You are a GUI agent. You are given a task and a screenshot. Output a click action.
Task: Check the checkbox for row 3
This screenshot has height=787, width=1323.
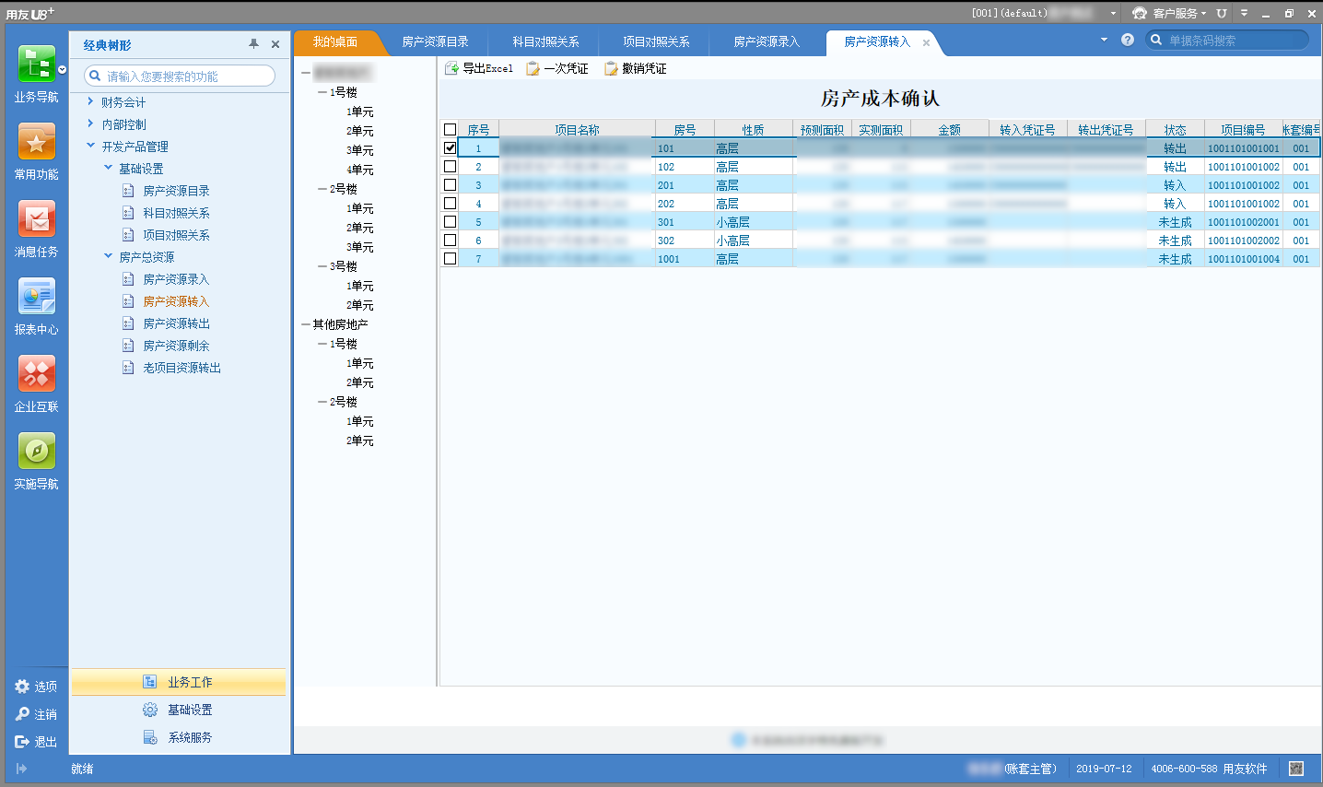click(451, 184)
